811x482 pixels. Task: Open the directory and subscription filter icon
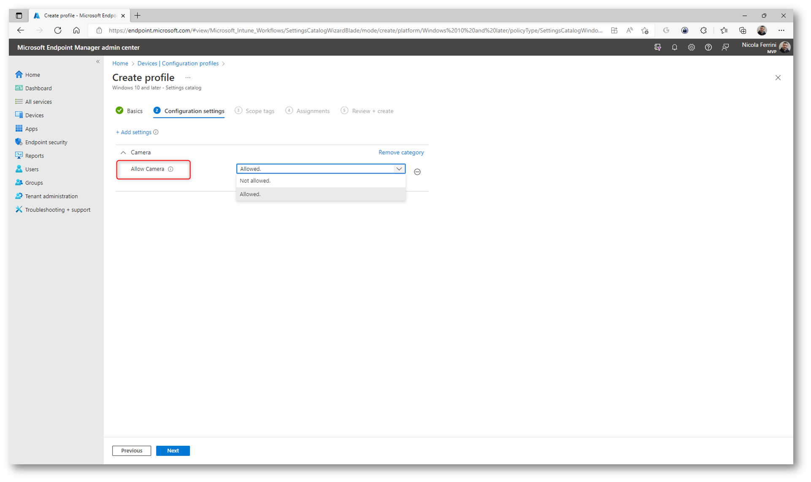pos(657,47)
